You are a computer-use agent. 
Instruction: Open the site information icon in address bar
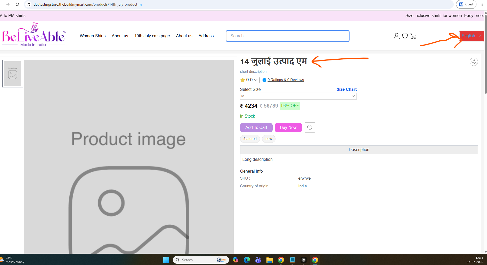coord(28,4)
